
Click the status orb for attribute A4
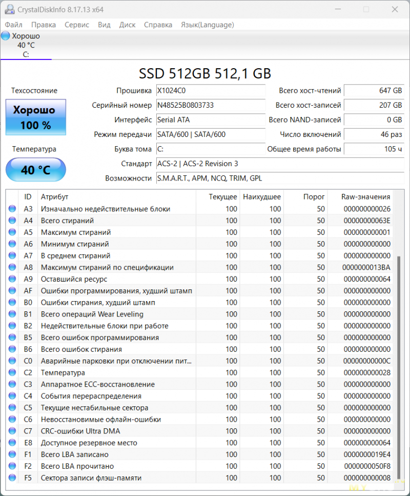pyautogui.click(x=12, y=221)
